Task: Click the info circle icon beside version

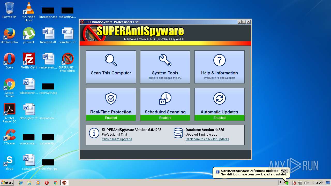Action: (94, 133)
